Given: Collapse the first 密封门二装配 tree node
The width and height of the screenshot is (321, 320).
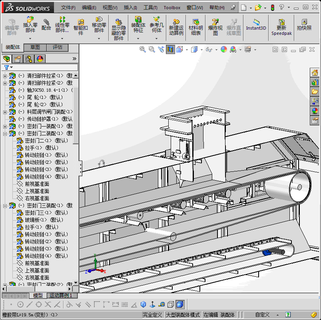Looking at the screenshot, I should tap(5, 133).
